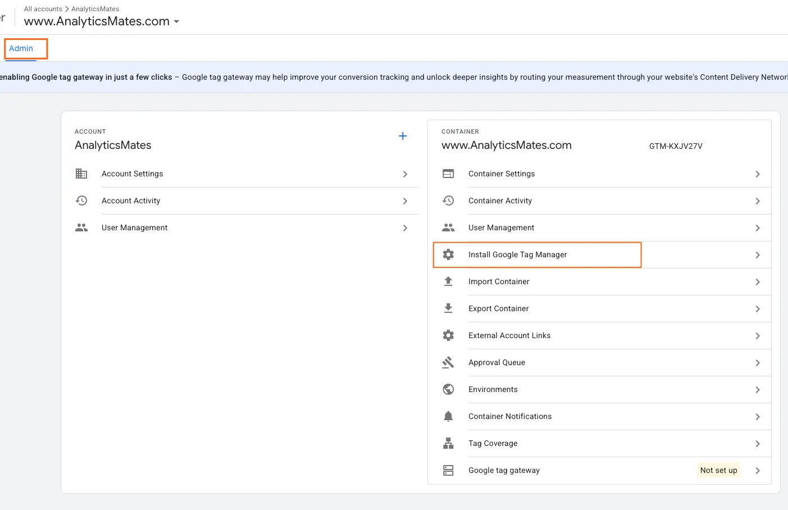Select External Account Links

tap(599, 336)
